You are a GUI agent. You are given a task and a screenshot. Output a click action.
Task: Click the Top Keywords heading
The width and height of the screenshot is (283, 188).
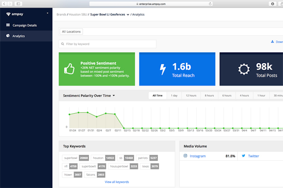(74, 146)
